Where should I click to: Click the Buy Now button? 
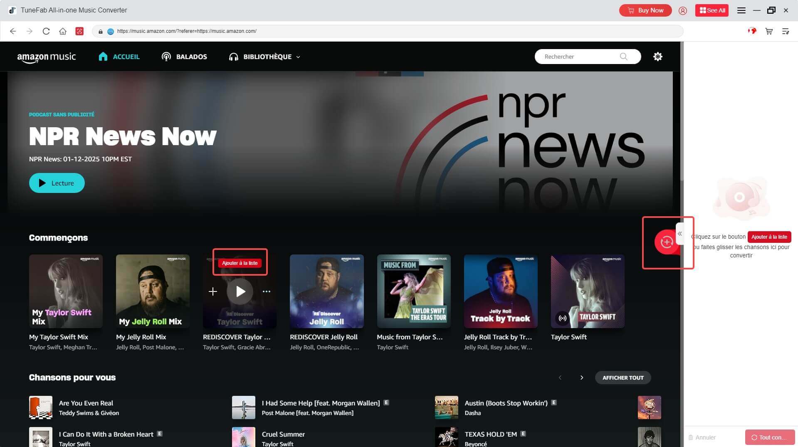click(x=645, y=10)
